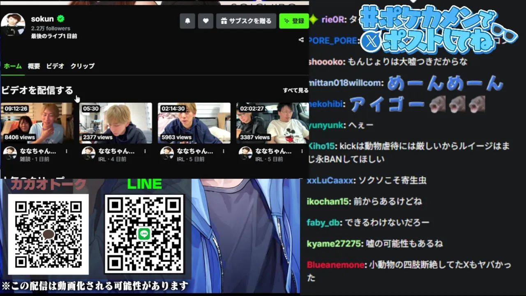Image resolution: width=526 pixels, height=296 pixels.
Task: Click chat username kyame27275
Action: click(x=335, y=244)
